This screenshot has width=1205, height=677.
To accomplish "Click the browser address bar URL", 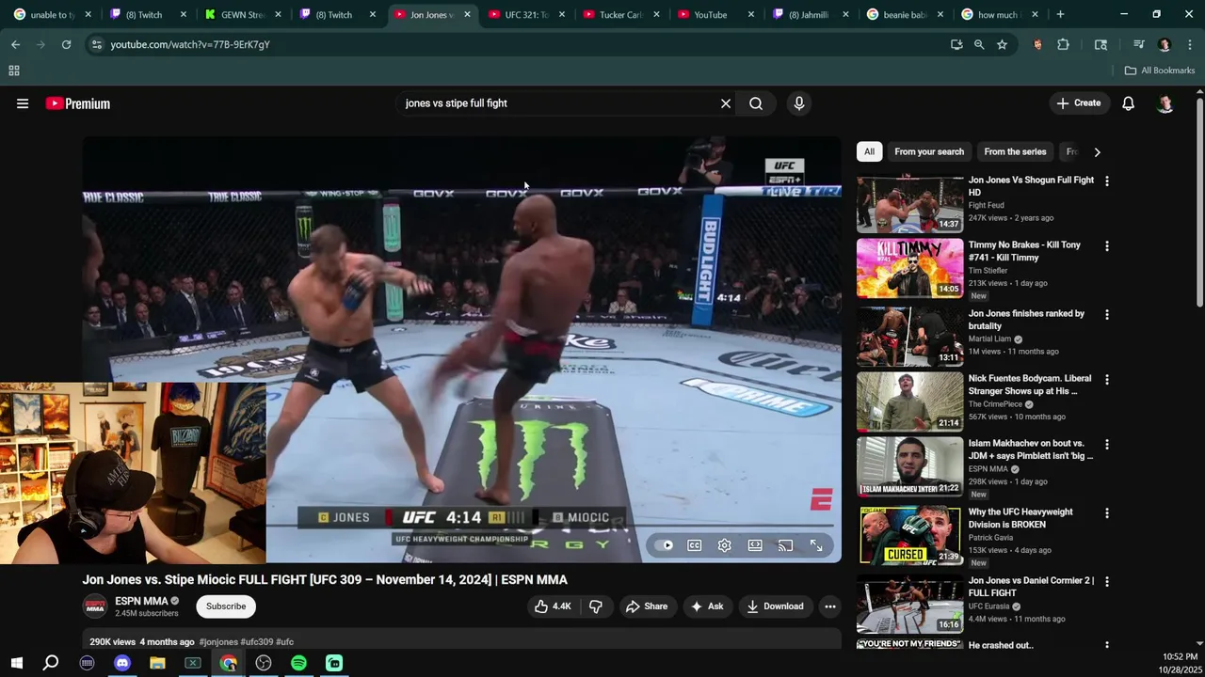I will (190, 44).
